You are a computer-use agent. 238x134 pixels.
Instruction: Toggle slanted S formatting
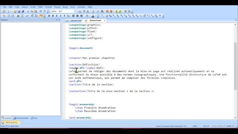tap(61, 16)
